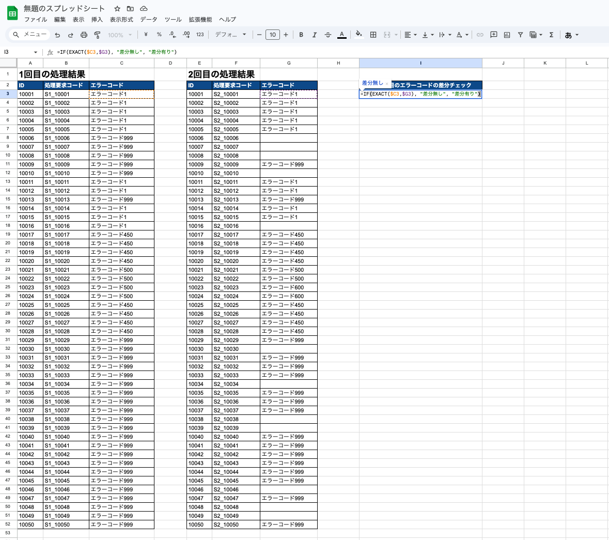
Task: Select row 10 header
Action: coord(8,156)
